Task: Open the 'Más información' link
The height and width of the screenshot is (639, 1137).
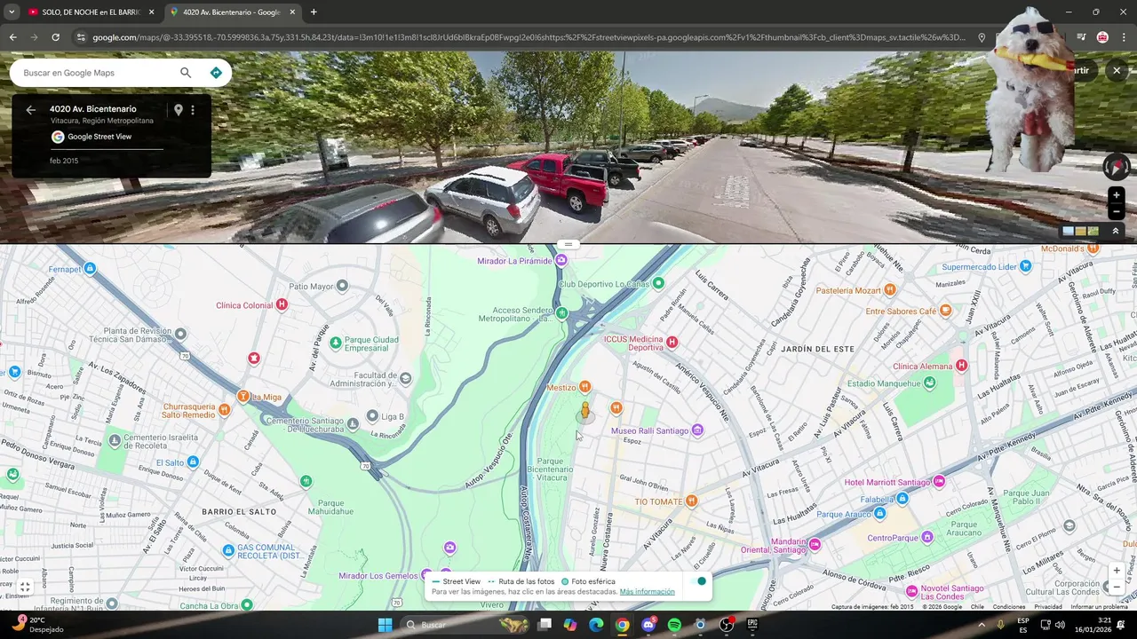Action: (647, 592)
